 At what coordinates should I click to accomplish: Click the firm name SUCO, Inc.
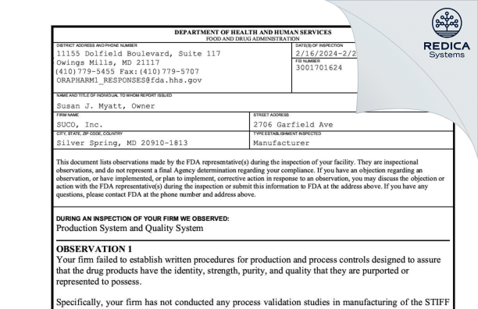coord(80,125)
